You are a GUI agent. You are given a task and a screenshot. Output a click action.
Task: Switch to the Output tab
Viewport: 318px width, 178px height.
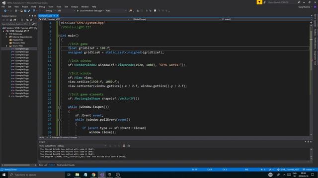[52, 165]
